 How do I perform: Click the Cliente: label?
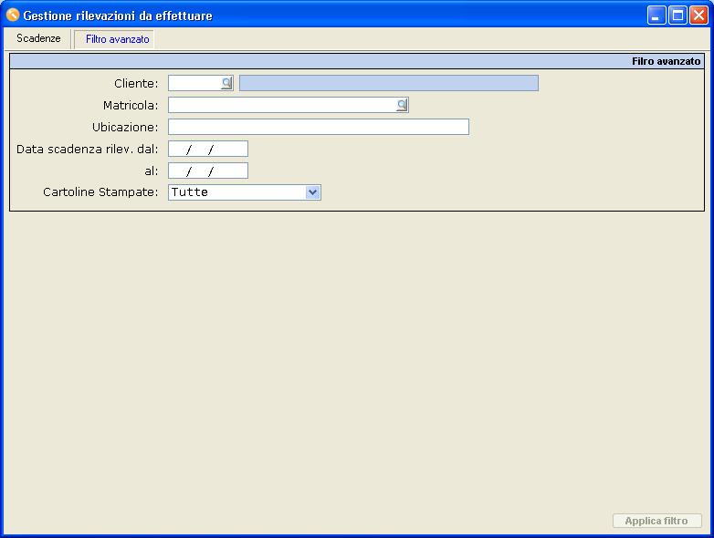pyautogui.click(x=136, y=84)
